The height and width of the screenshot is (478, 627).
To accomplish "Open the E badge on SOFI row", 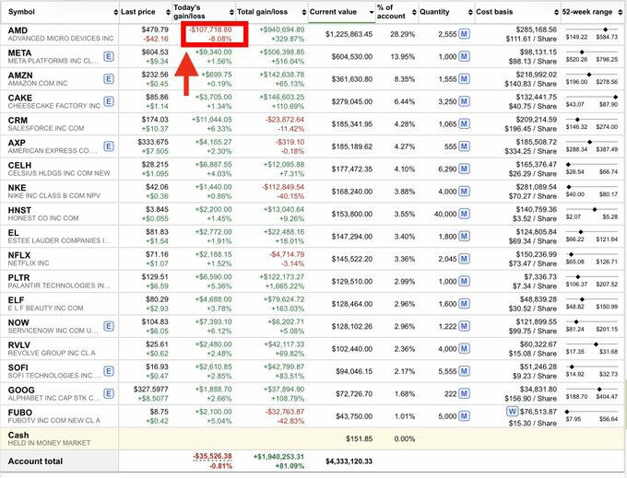I will (109, 371).
